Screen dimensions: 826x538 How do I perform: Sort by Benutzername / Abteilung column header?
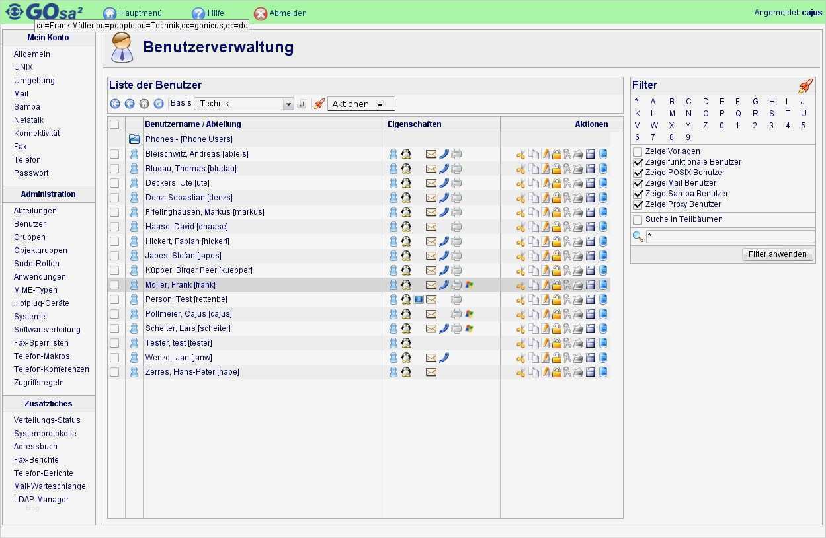pos(193,124)
